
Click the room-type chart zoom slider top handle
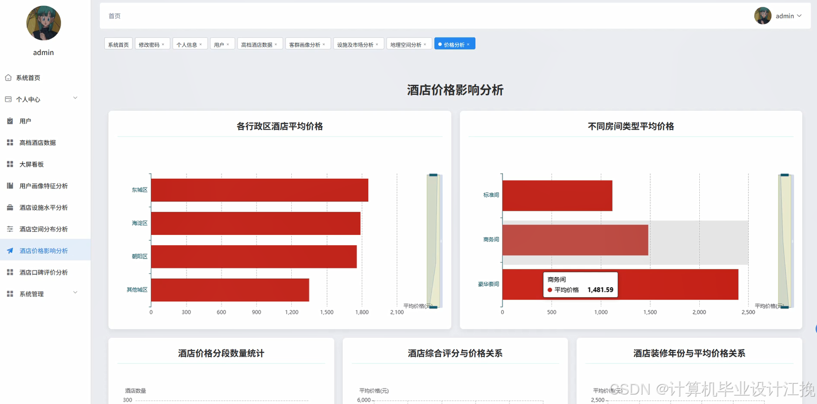pyautogui.click(x=784, y=175)
